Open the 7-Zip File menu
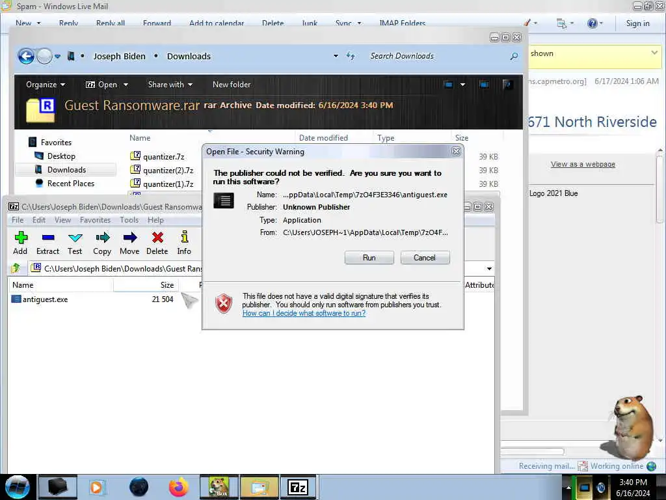666x500 pixels. pyautogui.click(x=18, y=220)
